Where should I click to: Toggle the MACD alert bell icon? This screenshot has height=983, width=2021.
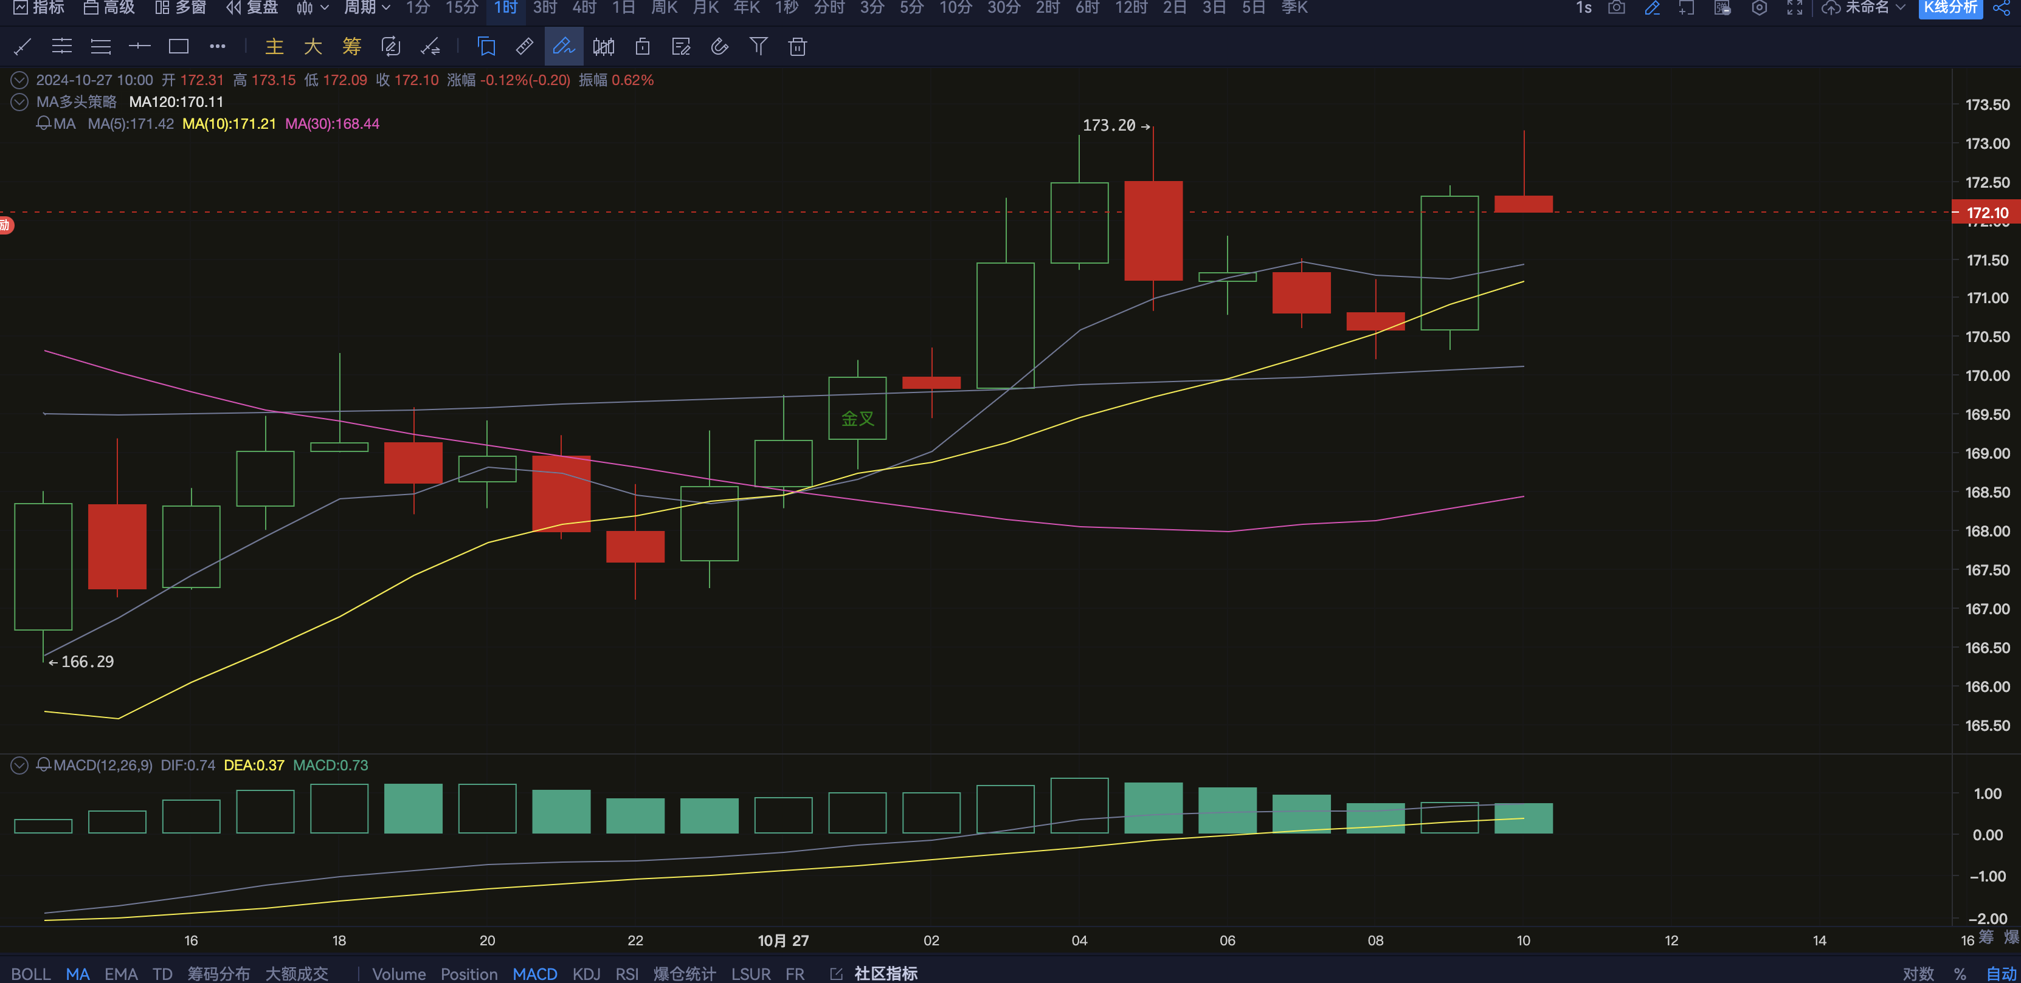coord(44,764)
